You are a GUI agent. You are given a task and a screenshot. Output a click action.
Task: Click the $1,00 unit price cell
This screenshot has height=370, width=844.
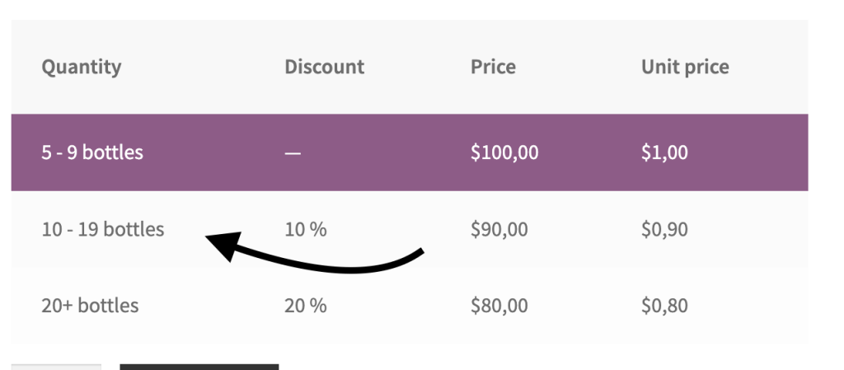coord(664,152)
